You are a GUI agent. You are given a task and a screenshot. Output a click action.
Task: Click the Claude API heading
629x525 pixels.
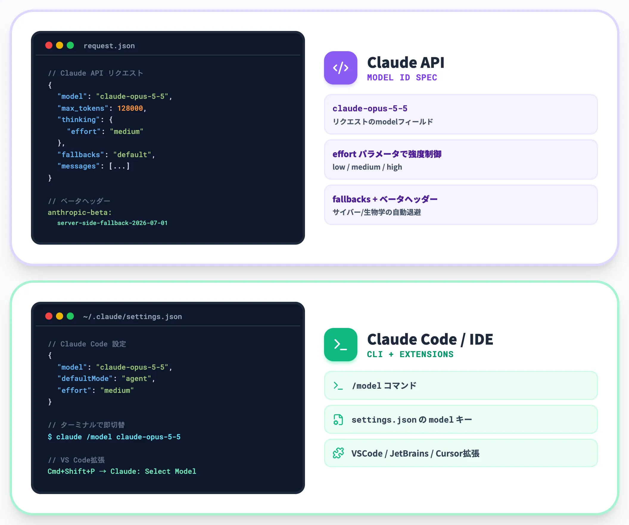[406, 62]
